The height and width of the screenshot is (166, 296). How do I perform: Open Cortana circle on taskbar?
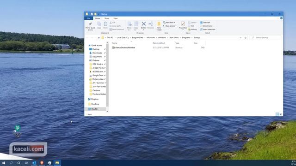[x=18, y=163]
